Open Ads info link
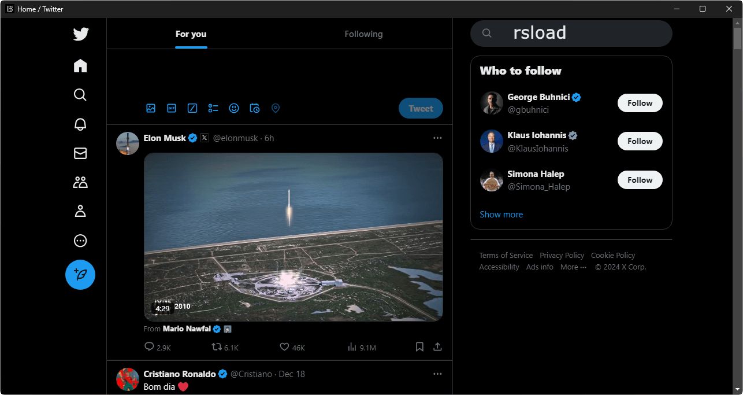 click(x=540, y=267)
